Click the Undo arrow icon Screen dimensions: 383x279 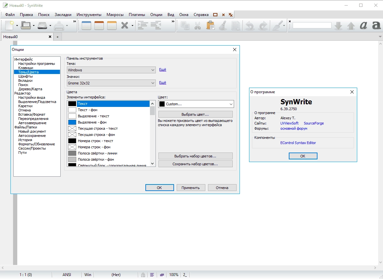pyautogui.click(x=250, y=25)
